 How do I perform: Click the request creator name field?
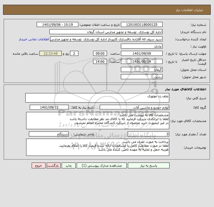point(106,39)
